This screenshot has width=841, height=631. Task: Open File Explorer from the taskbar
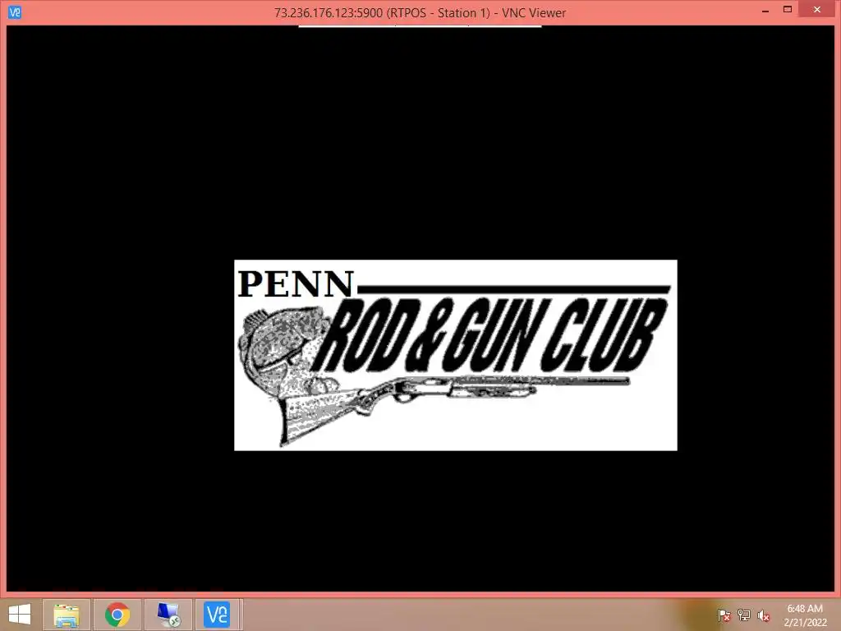(x=66, y=615)
